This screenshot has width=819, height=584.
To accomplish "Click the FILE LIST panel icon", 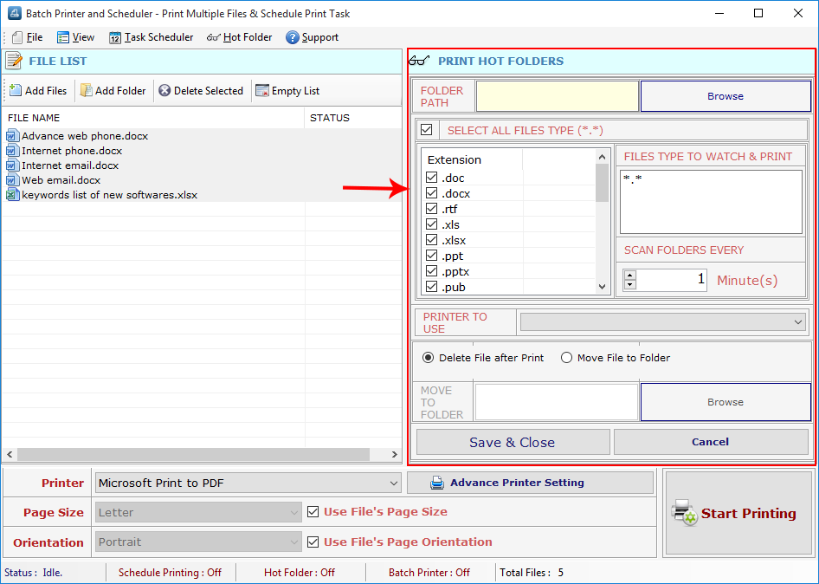I will click(x=15, y=60).
